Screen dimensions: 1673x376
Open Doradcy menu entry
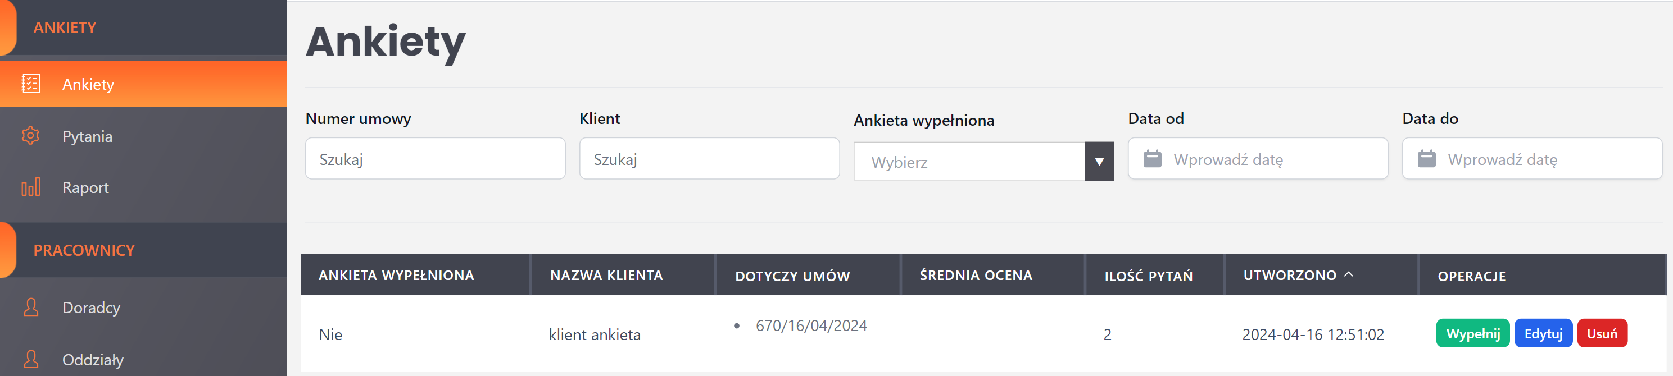(91, 308)
